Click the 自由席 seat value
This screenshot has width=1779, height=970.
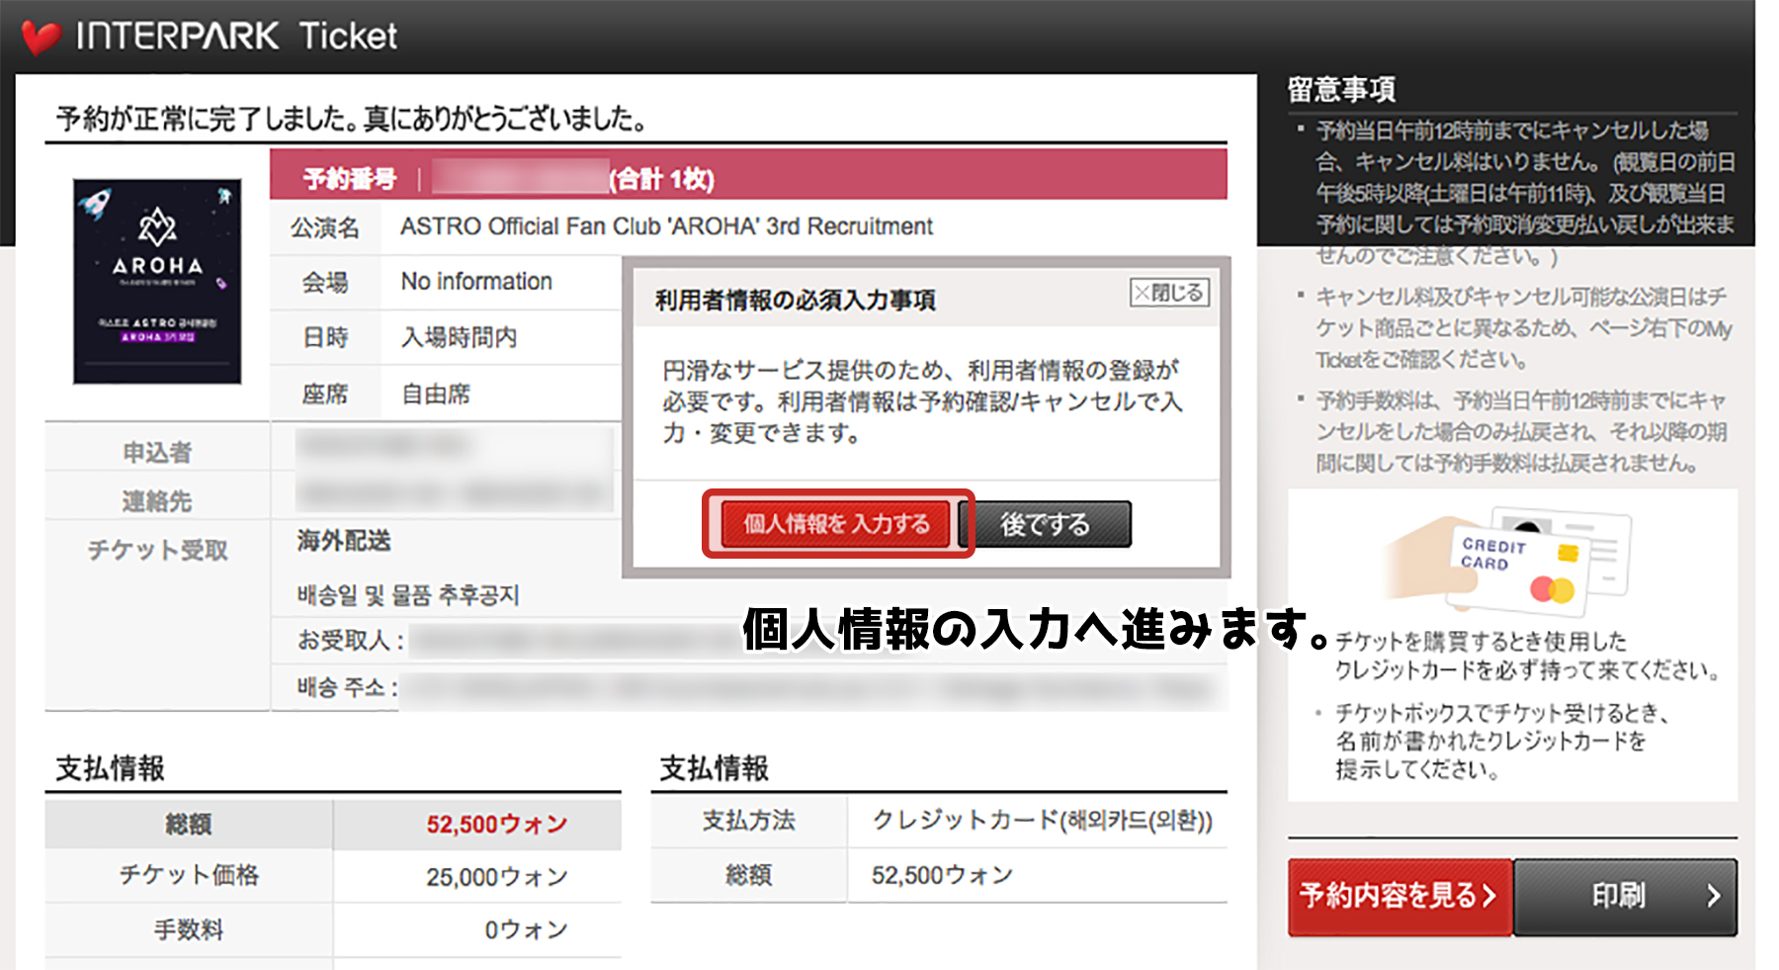tap(436, 394)
